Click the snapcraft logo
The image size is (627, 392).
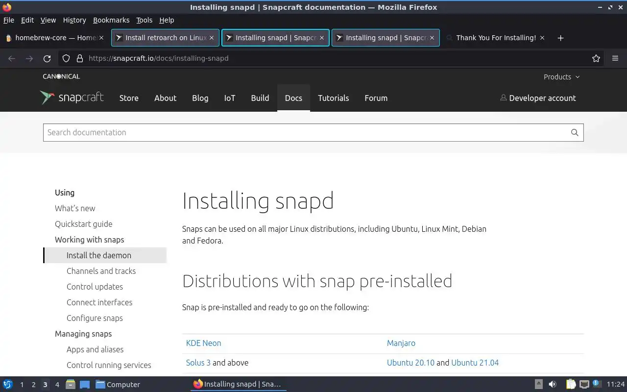coord(72,98)
